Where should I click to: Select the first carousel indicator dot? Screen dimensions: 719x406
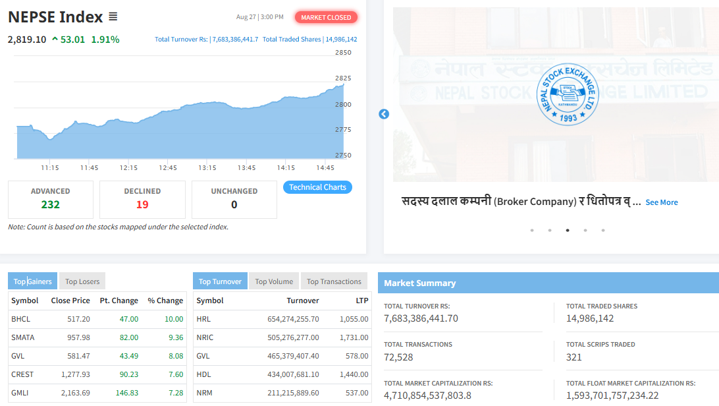tap(532, 231)
